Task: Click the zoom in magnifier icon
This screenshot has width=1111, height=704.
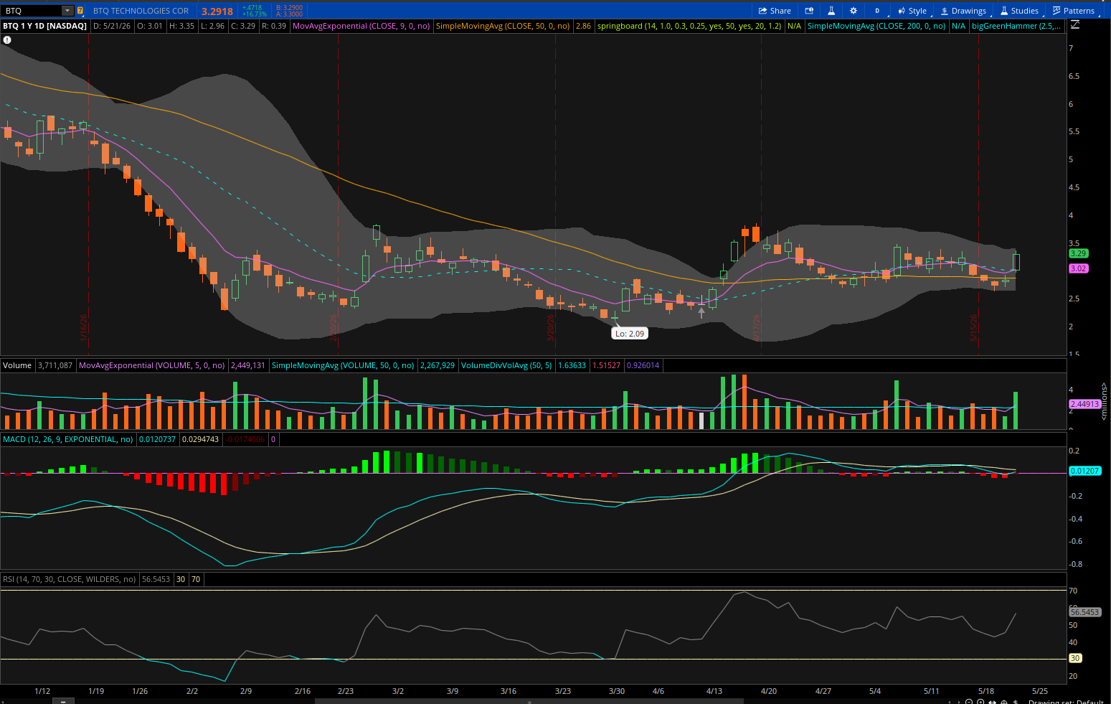Action: coord(982,702)
